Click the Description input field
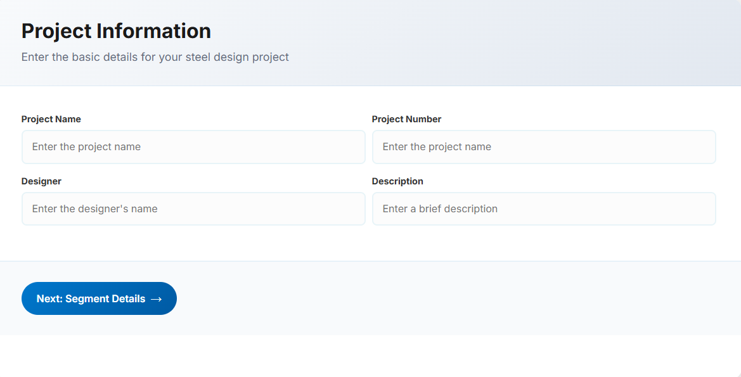Screen dimensions: 741x377 pyautogui.click(x=544, y=208)
